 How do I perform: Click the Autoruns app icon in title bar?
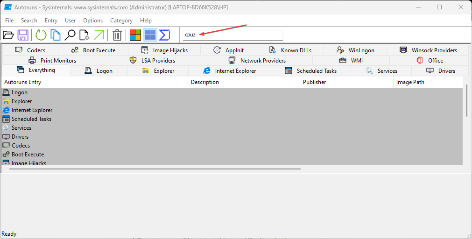point(8,7)
